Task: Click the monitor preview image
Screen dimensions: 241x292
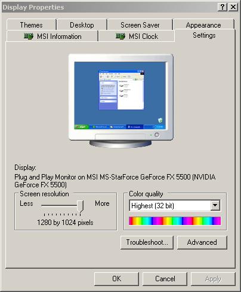Action: (x=120, y=101)
